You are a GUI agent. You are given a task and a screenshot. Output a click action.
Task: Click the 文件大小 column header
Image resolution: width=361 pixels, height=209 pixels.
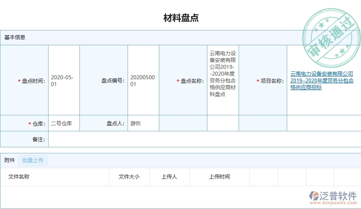coord(129,177)
